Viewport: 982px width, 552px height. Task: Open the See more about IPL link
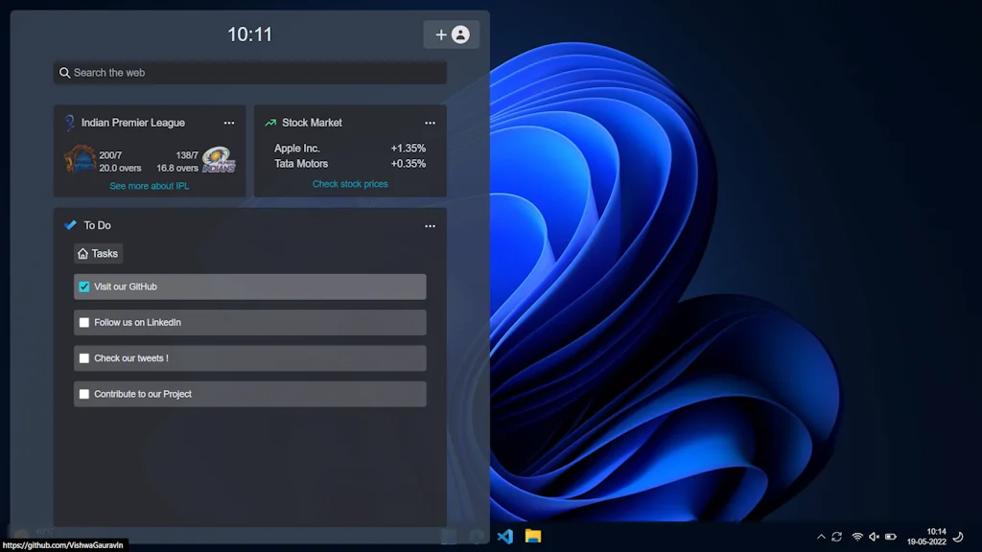(149, 186)
